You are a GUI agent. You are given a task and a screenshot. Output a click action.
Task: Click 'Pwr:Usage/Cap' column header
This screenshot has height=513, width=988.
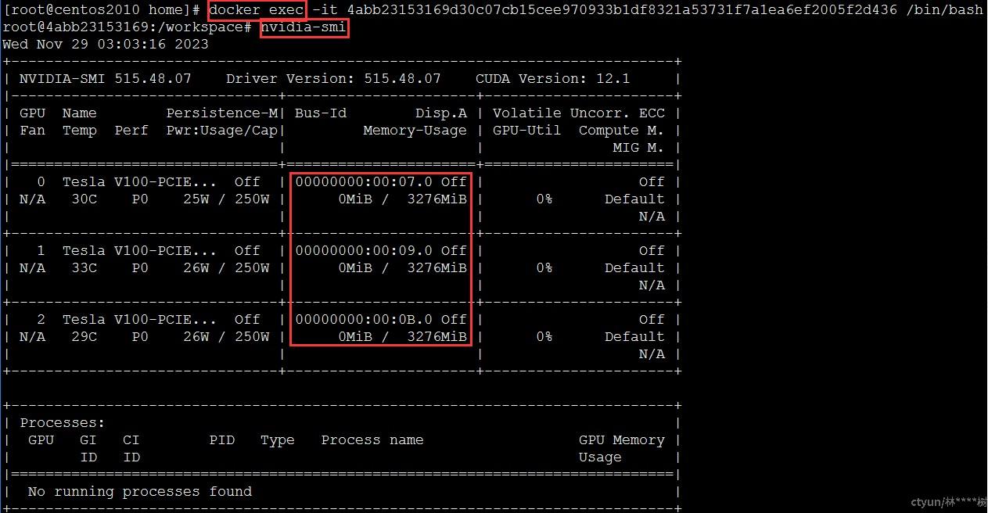tap(222, 131)
